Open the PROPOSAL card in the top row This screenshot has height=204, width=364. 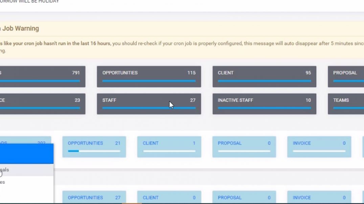click(x=348, y=76)
